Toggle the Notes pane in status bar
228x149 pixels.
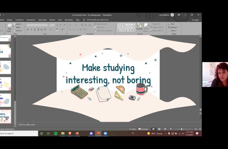point(133,129)
